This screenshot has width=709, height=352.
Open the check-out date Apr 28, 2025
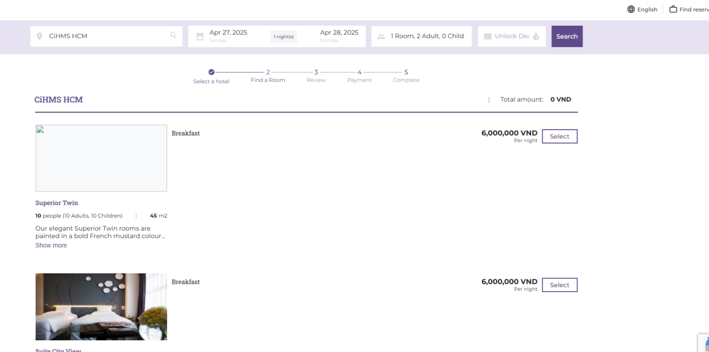point(339,33)
